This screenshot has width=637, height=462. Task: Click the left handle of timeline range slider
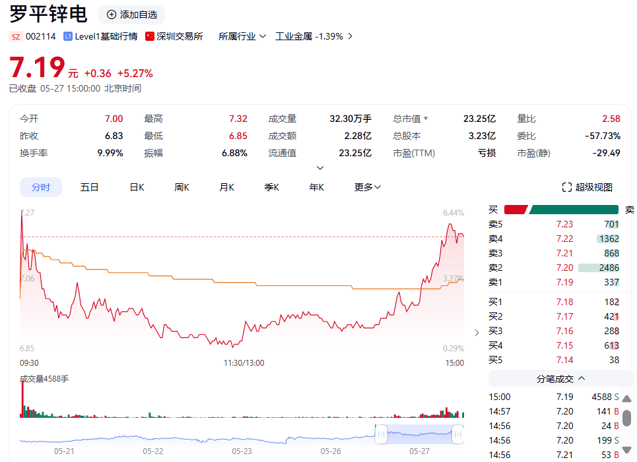click(x=381, y=434)
